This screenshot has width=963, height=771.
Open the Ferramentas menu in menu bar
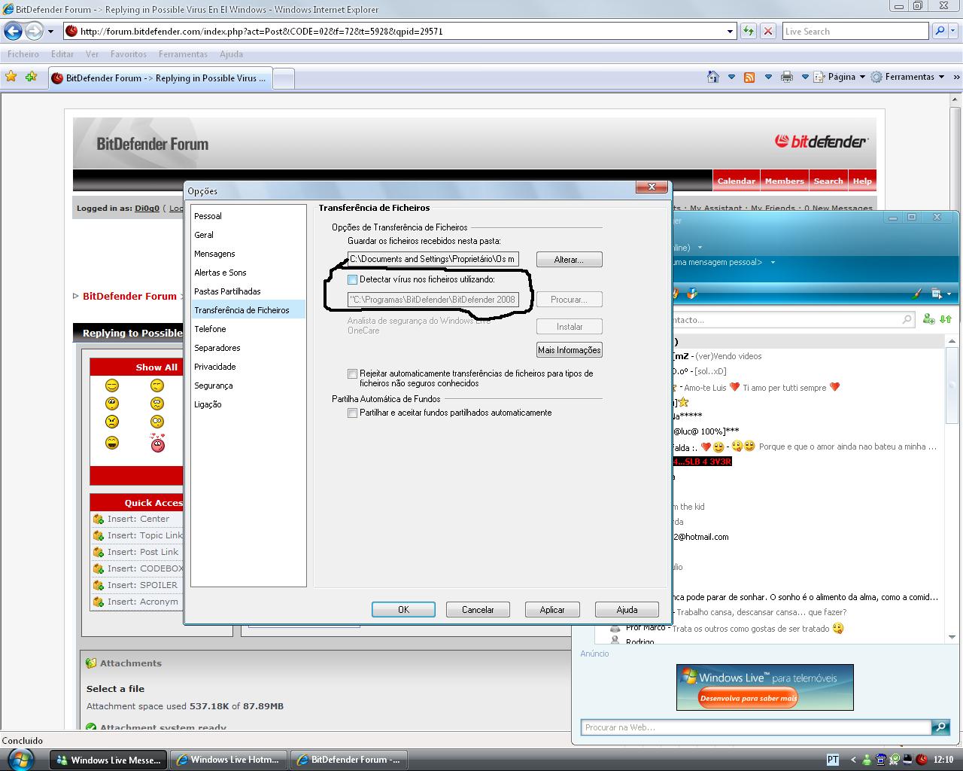[x=183, y=54]
